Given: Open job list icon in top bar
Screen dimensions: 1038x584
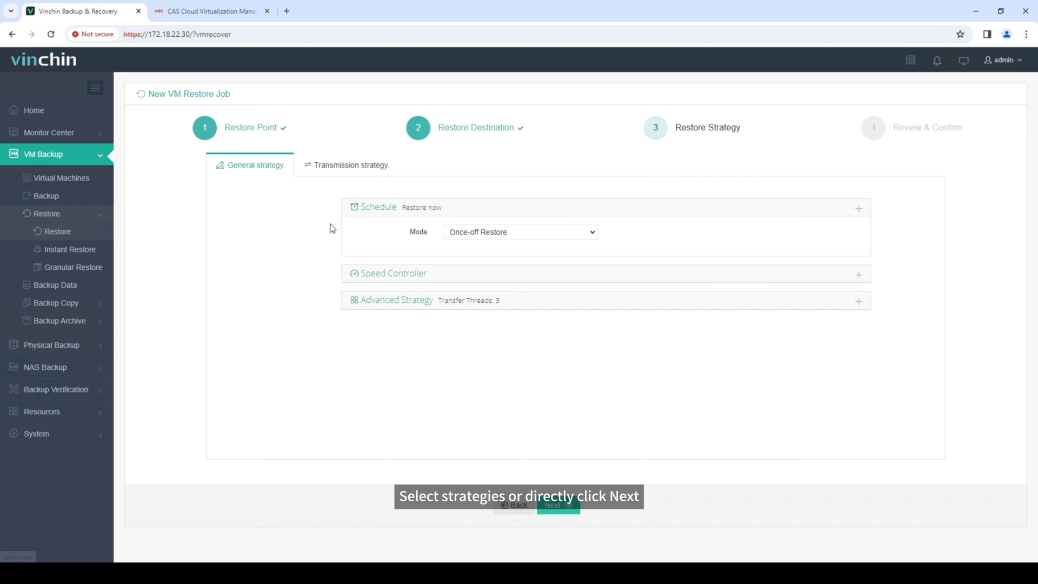Looking at the screenshot, I should pos(910,60).
